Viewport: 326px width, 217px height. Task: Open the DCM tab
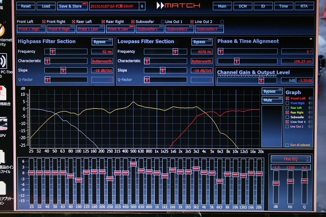tap(242, 6)
